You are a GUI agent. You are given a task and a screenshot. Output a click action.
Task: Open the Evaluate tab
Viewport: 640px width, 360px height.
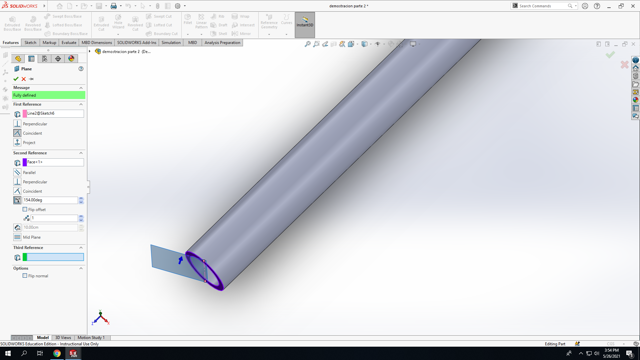pos(69,42)
